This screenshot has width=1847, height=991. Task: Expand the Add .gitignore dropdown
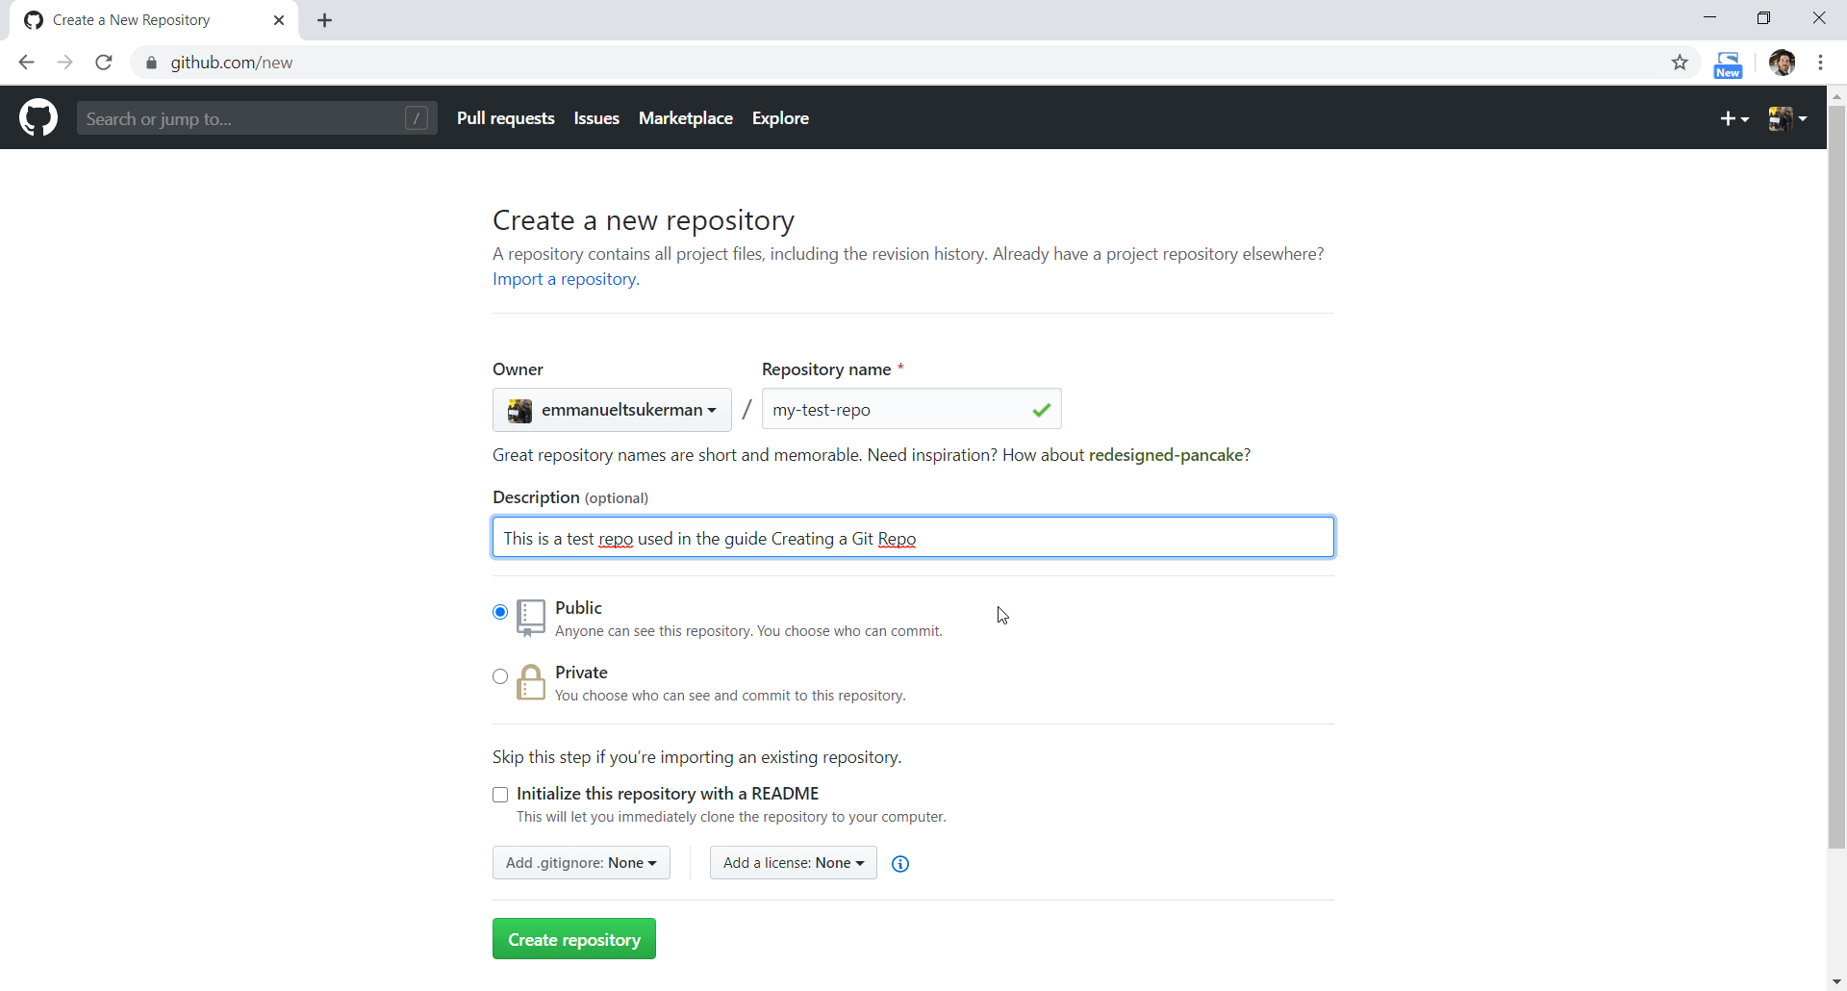pyautogui.click(x=581, y=863)
